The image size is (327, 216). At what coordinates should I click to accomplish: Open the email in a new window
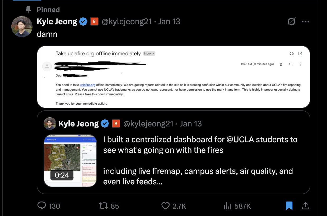[300, 53]
